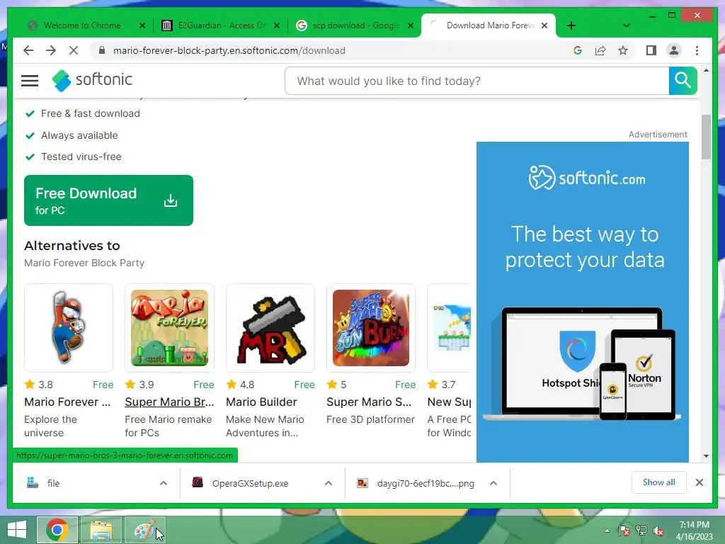Open Chrome side panel
This screenshot has height=544, width=725.
coord(651,50)
